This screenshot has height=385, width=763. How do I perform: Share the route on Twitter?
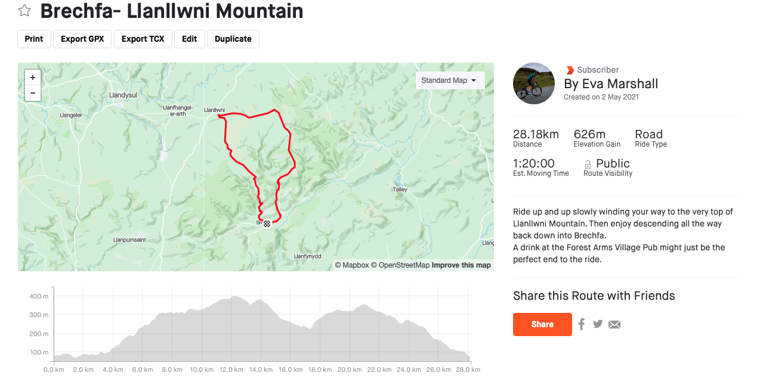click(598, 324)
